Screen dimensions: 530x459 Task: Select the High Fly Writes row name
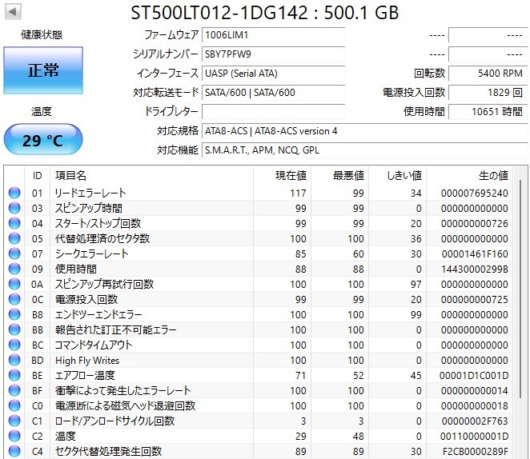click(x=87, y=361)
